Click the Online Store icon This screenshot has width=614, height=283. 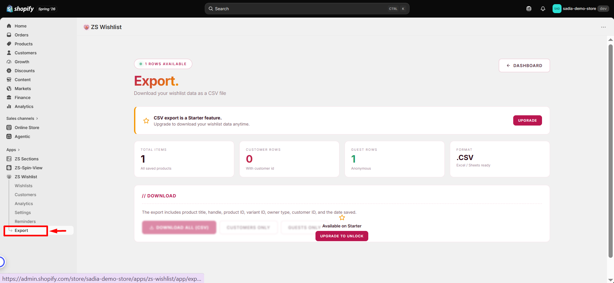tap(9, 127)
